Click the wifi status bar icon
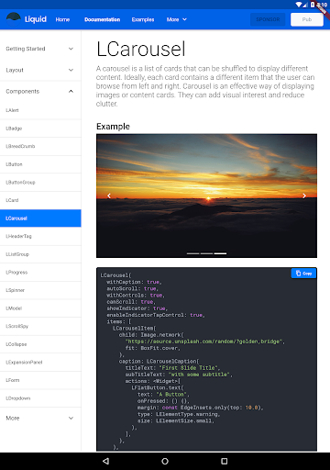 pos(299,5)
